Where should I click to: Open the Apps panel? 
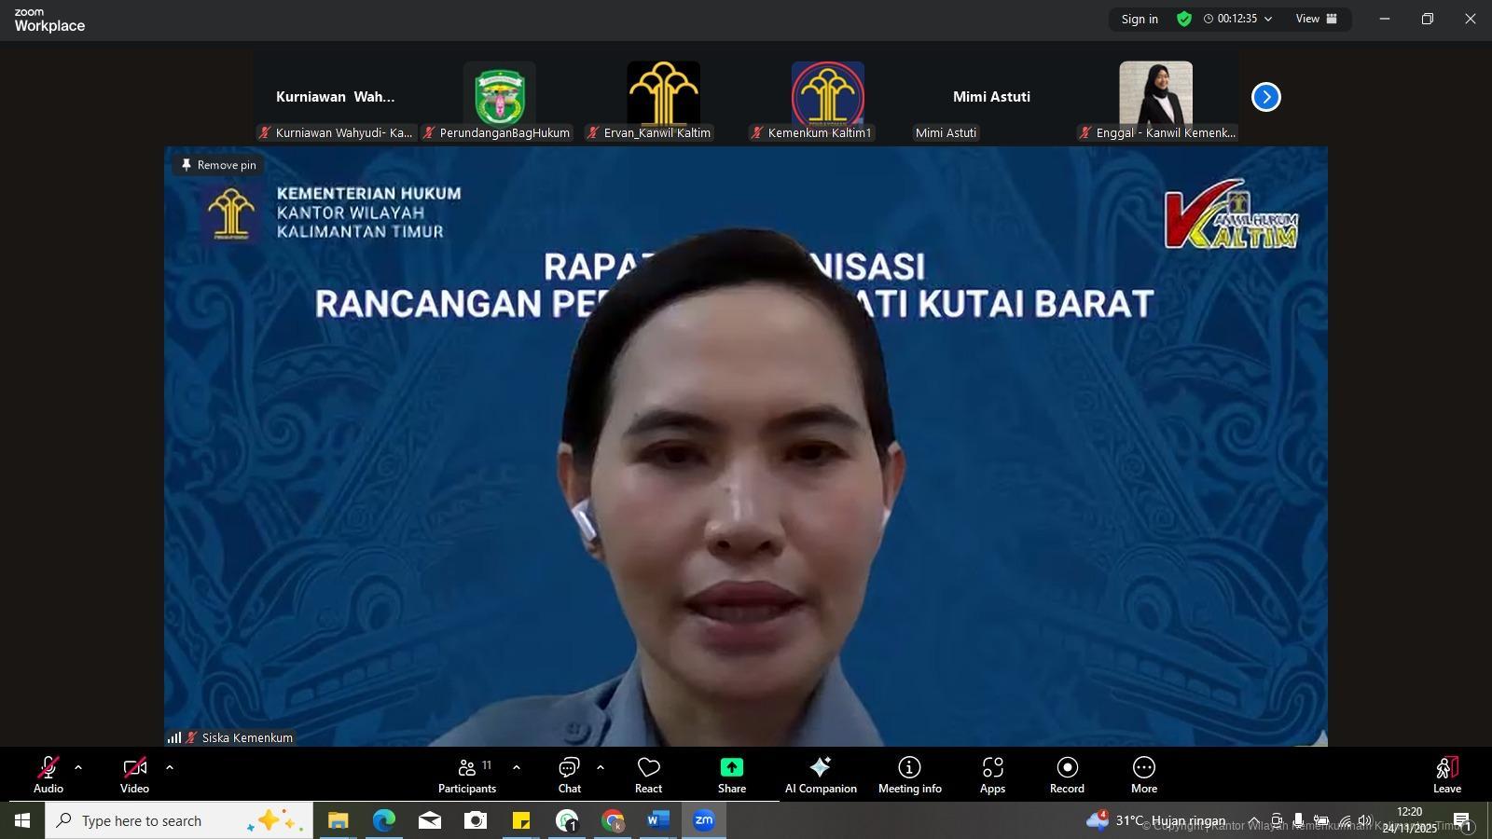click(992, 775)
